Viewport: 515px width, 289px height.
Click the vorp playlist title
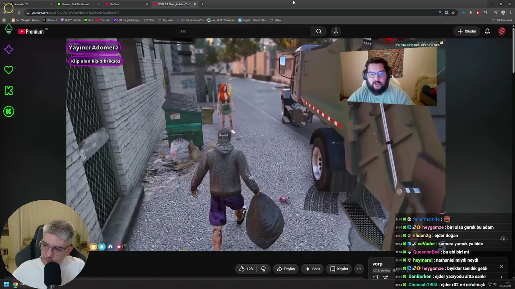pyautogui.click(x=377, y=264)
